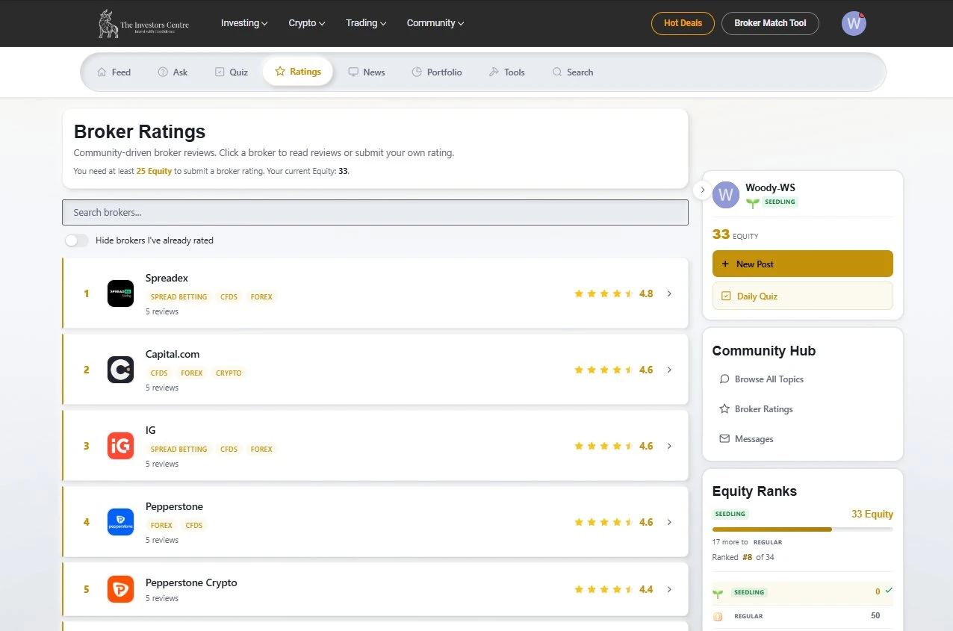
Task: Click the Woody-WS username
Action: (x=770, y=187)
